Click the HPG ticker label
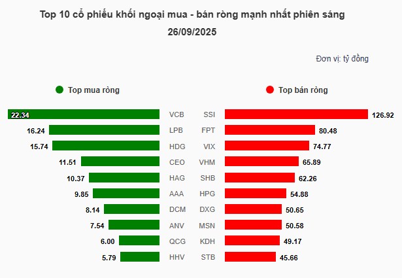402x278 pixels. (209, 194)
